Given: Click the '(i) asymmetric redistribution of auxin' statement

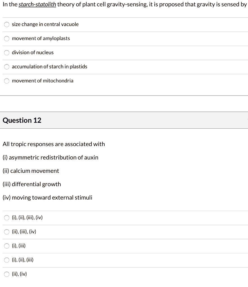Looking at the screenshot, I should coord(50,158).
